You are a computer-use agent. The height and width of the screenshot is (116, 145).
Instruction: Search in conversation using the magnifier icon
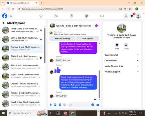pyautogui.click(x=126, y=45)
